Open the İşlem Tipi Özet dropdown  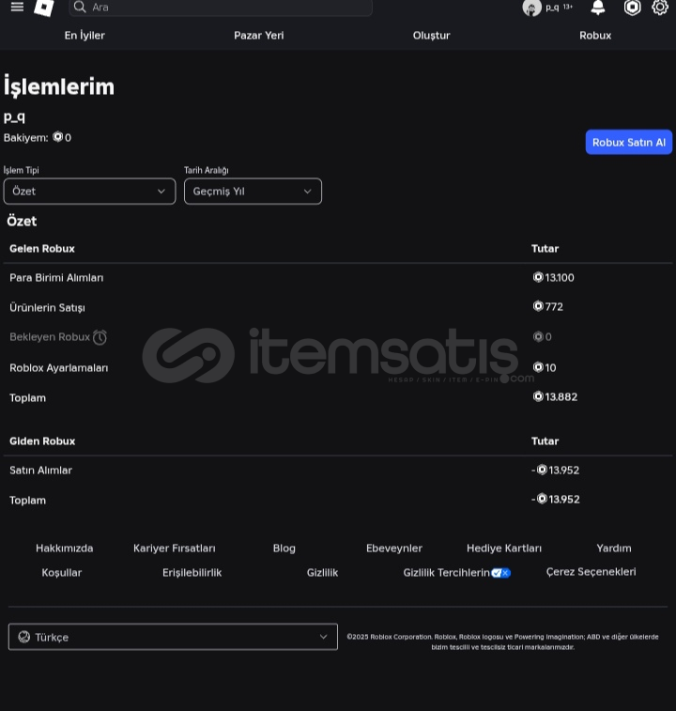tap(89, 192)
